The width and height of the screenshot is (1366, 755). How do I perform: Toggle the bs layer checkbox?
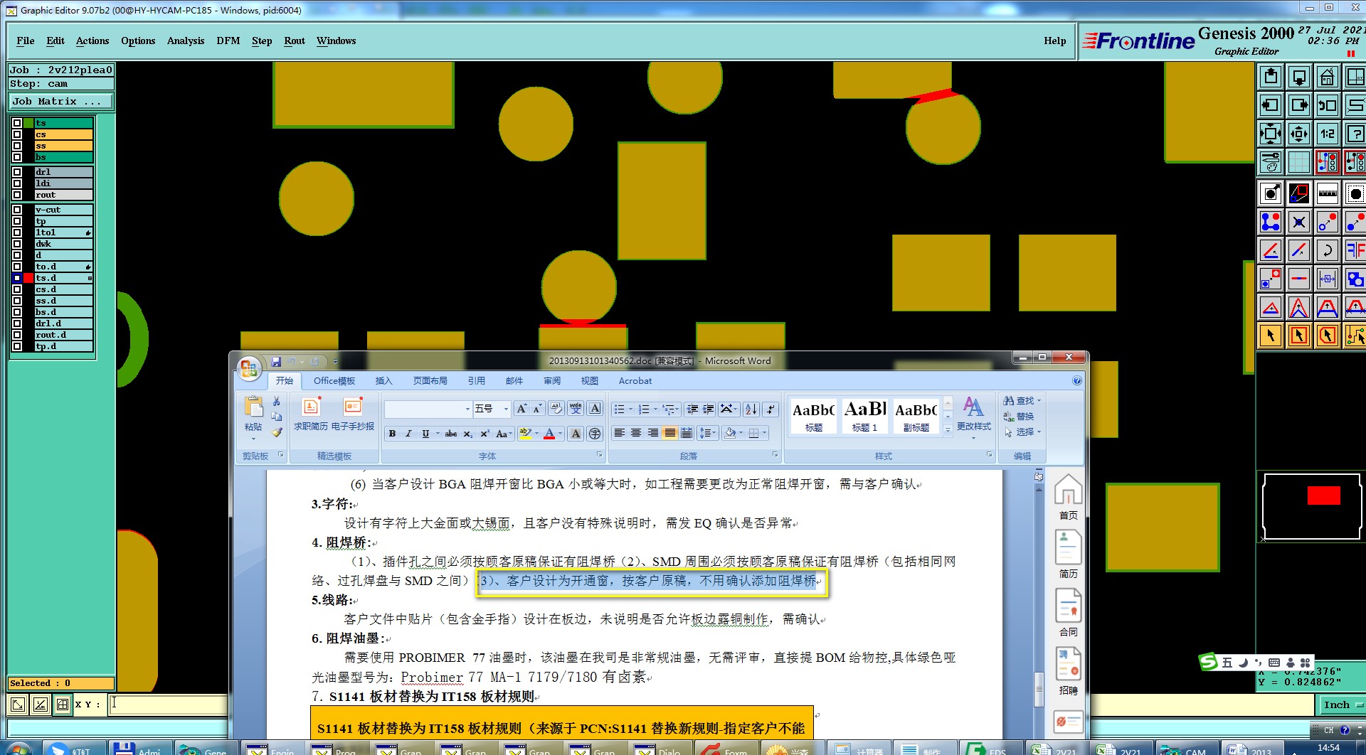click(x=17, y=157)
